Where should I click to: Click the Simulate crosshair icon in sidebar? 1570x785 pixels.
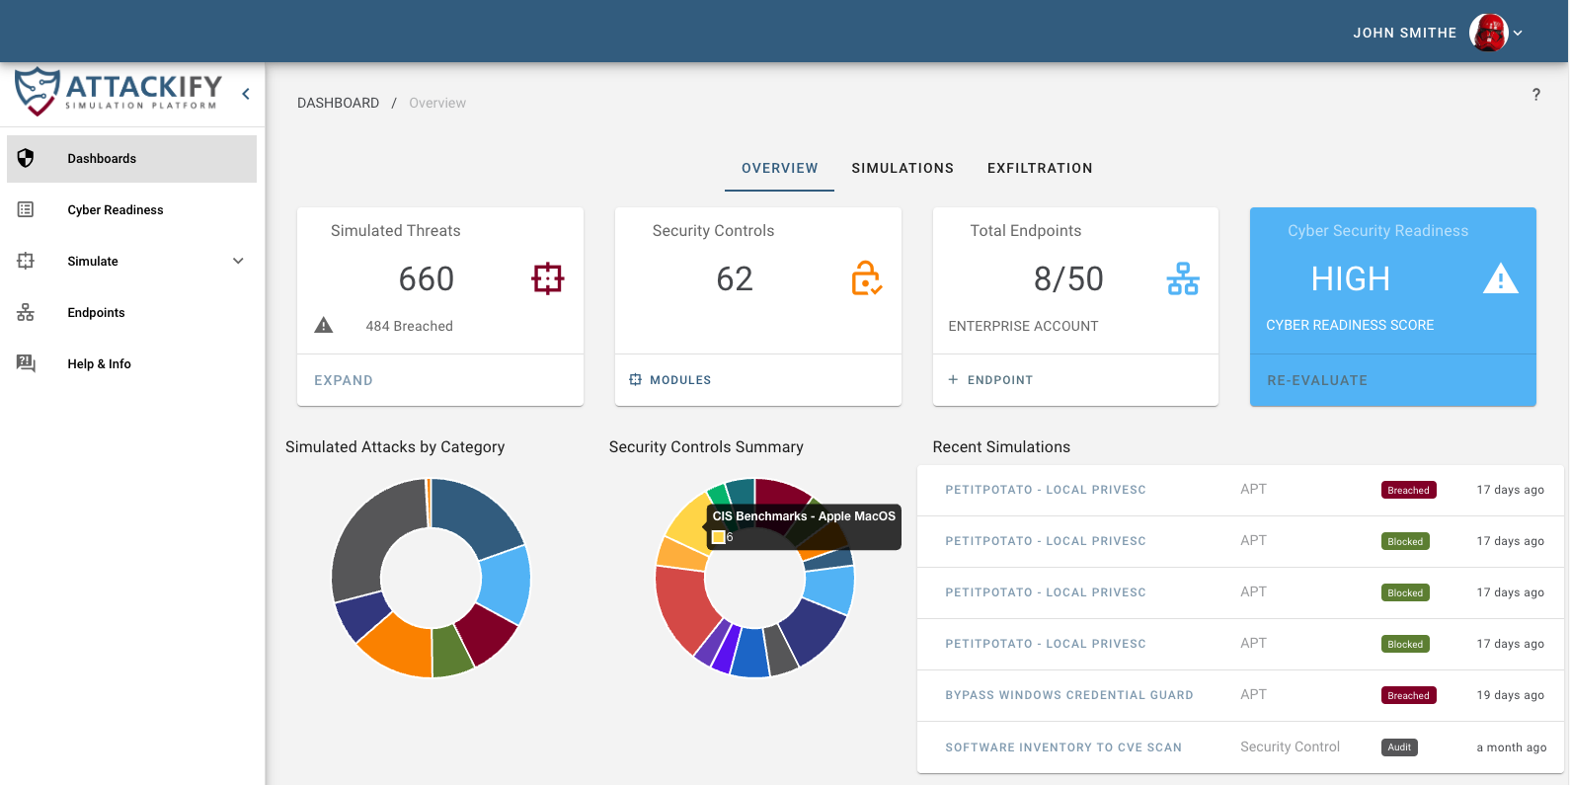pyautogui.click(x=26, y=261)
